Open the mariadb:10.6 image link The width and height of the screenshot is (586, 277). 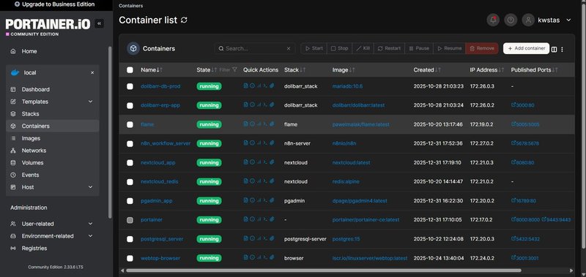pos(347,86)
